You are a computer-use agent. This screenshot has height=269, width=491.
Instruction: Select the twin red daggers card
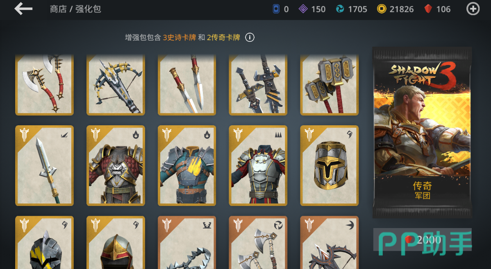(x=187, y=84)
